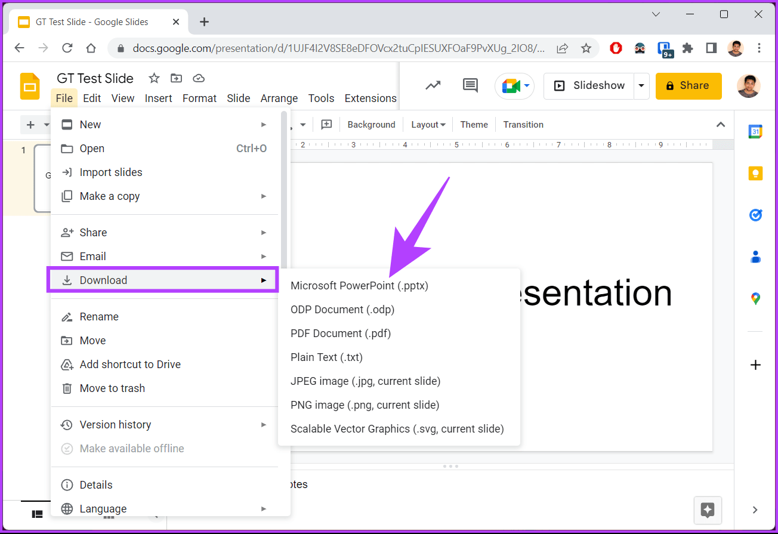
Task: Open Google Calendar from the side panel
Action: tap(755, 131)
